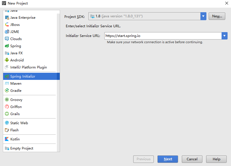
Task: Select Kotlin project type
Action: (x=30, y=139)
